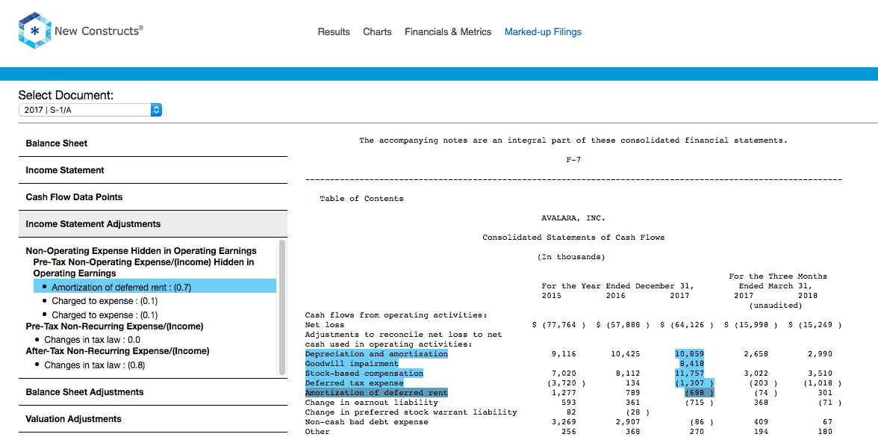Screen dimensions: 878x437
Task: Click Non-Operating Expense Hidden in Operating Earnings heading
Action: [x=141, y=250]
